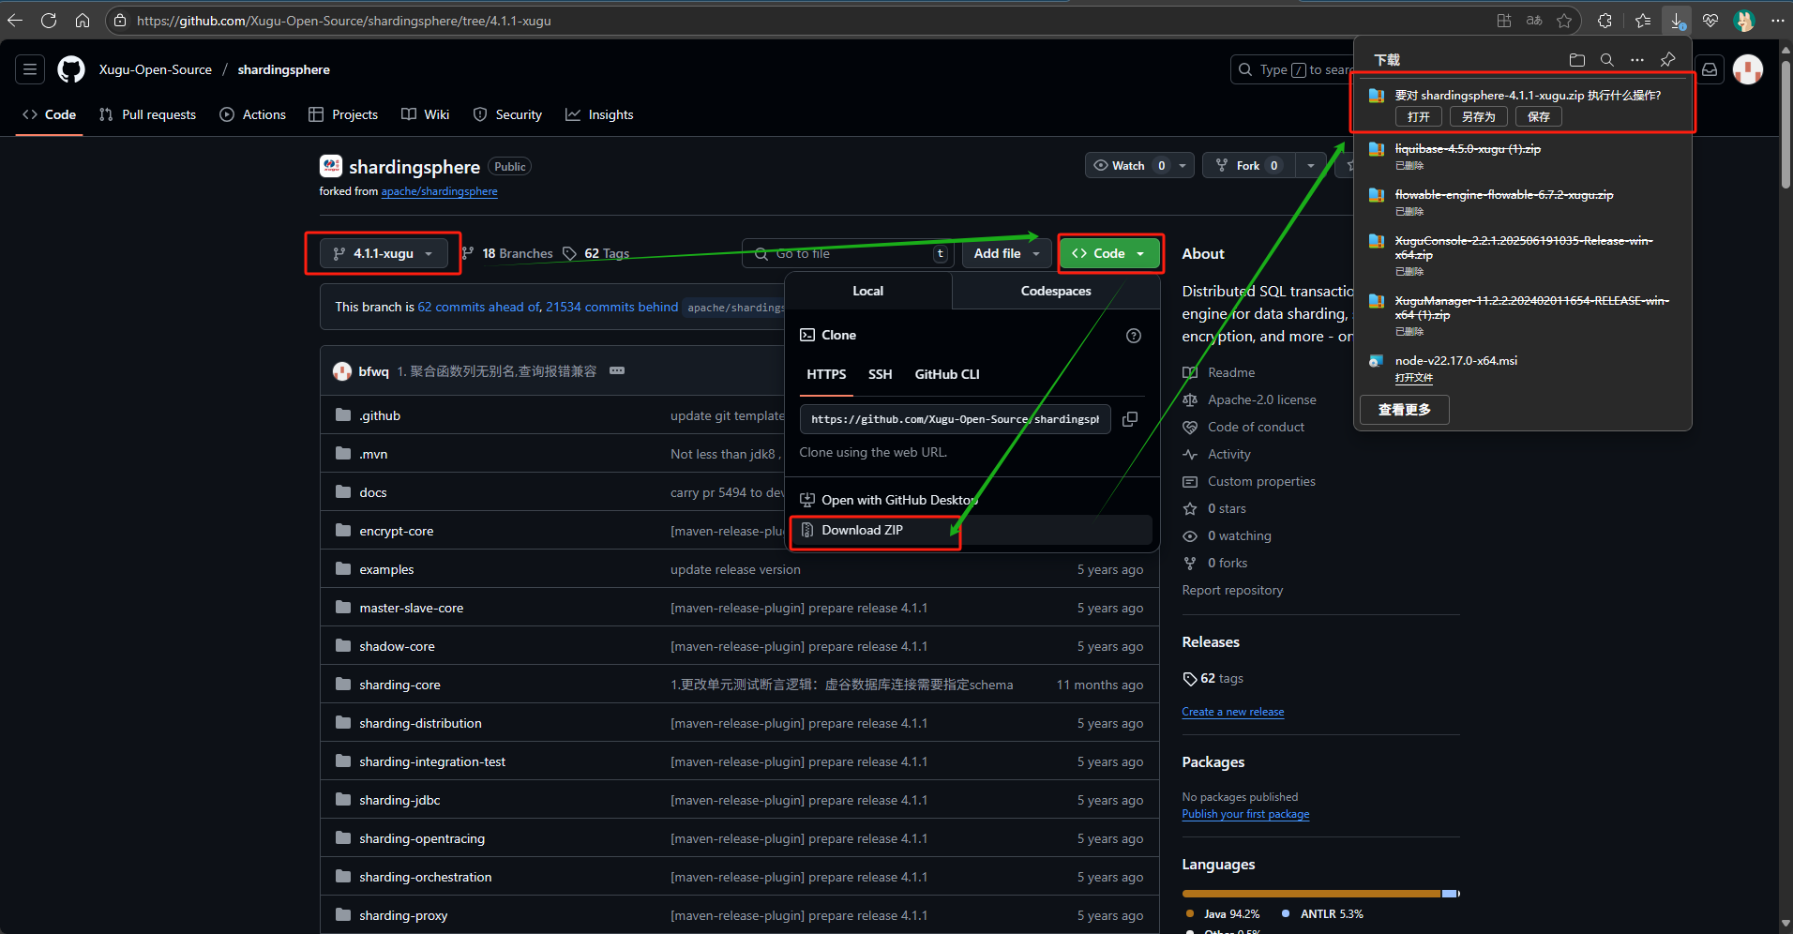Image resolution: width=1793 pixels, height=934 pixels.
Task: Open the Pull requests tab
Action: tap(147, 114)
